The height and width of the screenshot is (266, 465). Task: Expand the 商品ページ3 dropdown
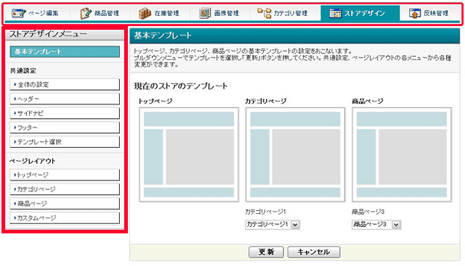pyautogui.click(x=376, y=225)
